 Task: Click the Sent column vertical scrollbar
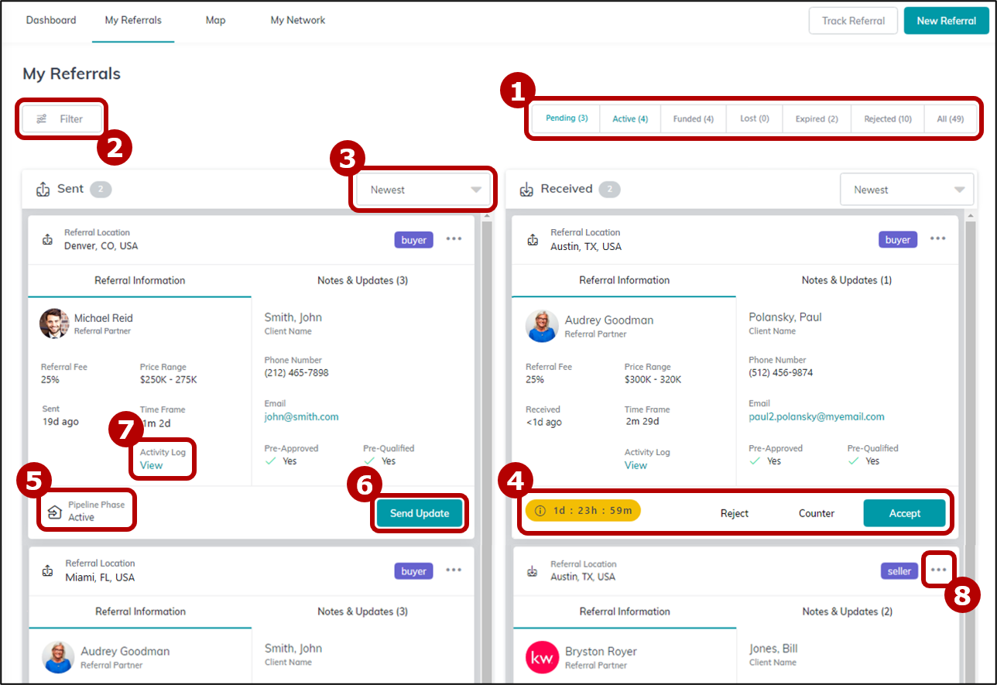(486, 387)
